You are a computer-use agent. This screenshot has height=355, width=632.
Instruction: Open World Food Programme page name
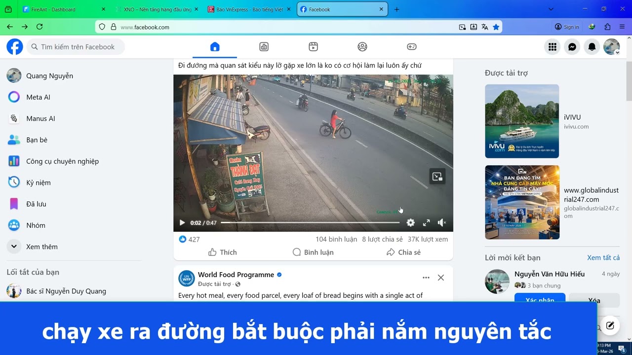coord(236,275)
